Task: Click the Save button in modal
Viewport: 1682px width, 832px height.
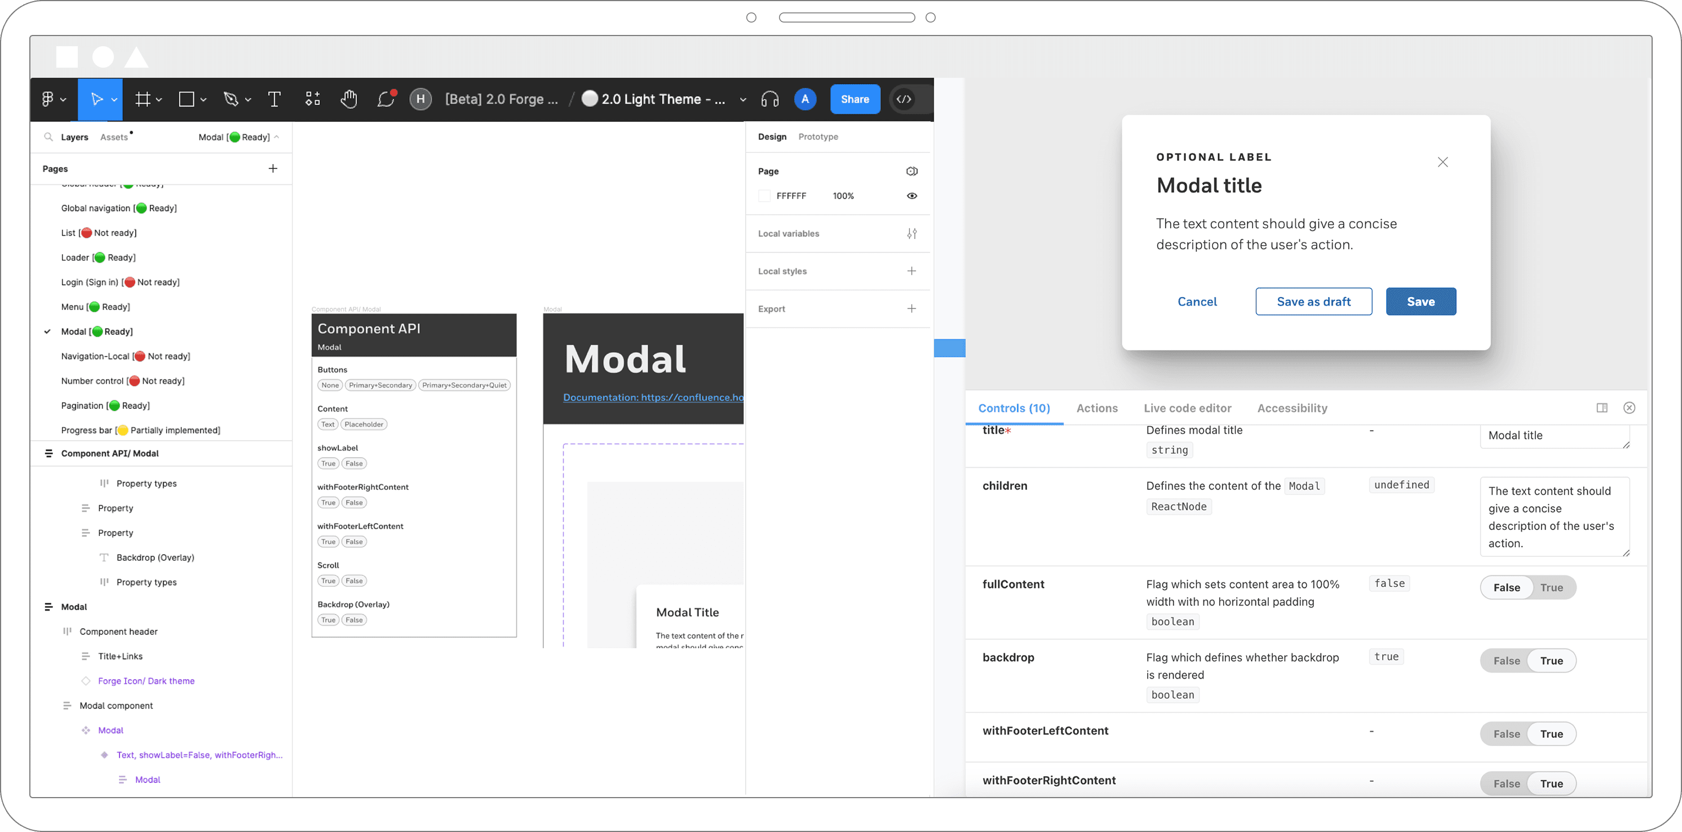Action: [x=1421, y=302]
